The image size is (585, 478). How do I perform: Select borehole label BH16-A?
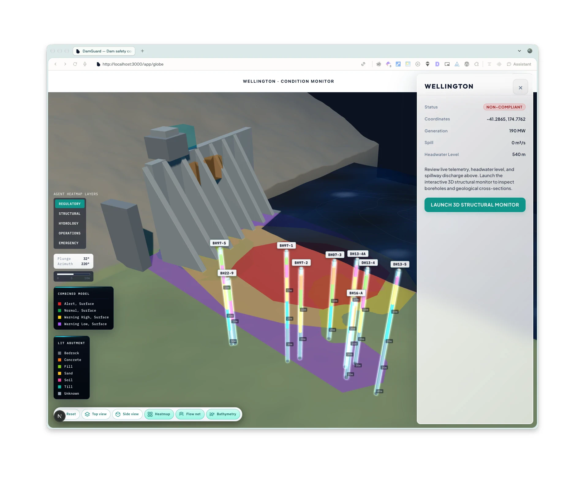356,293
